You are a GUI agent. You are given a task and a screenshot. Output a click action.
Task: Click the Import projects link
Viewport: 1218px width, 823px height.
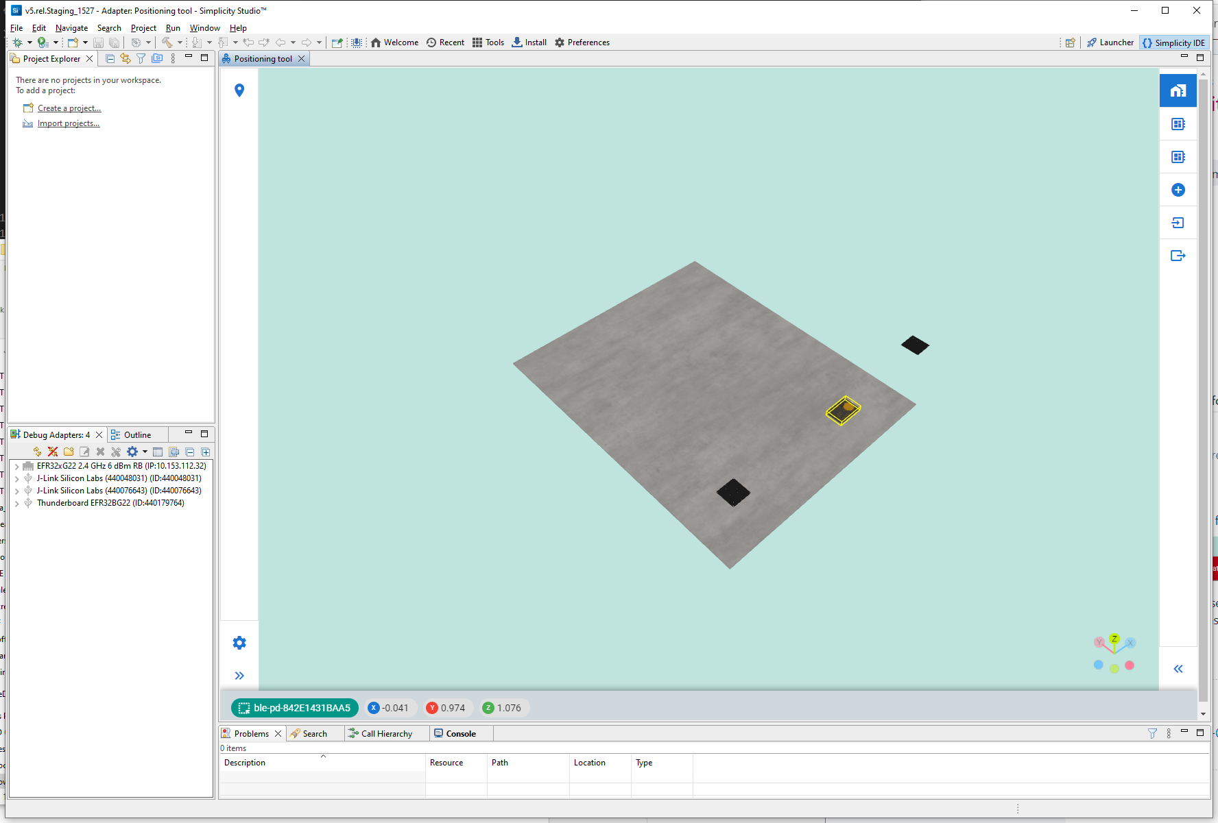(x=69, y=123)
